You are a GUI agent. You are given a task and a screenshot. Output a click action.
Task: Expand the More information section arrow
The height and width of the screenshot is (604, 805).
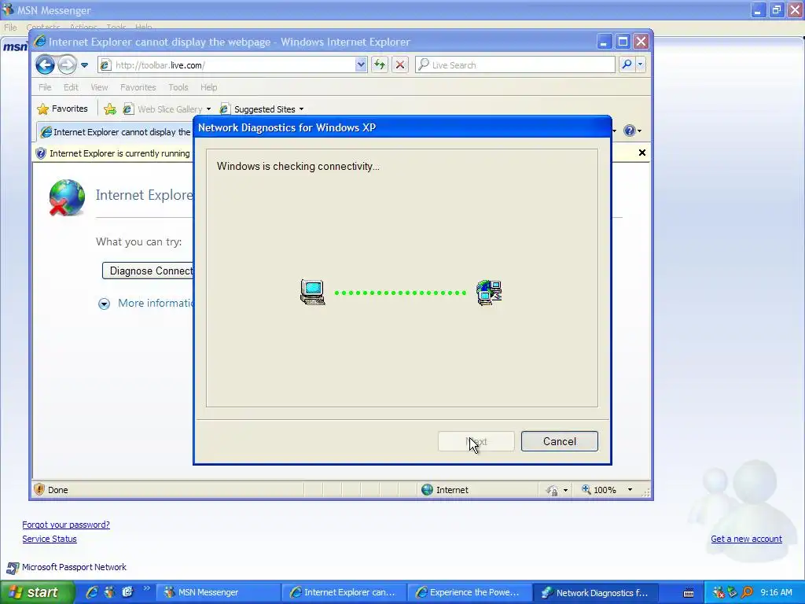pos(104,304)
